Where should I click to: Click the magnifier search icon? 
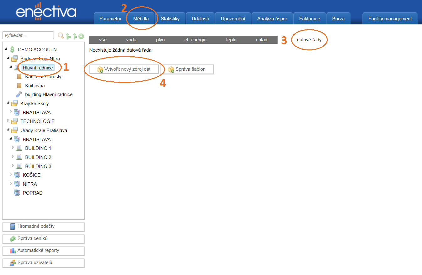(x=61, y=36)
